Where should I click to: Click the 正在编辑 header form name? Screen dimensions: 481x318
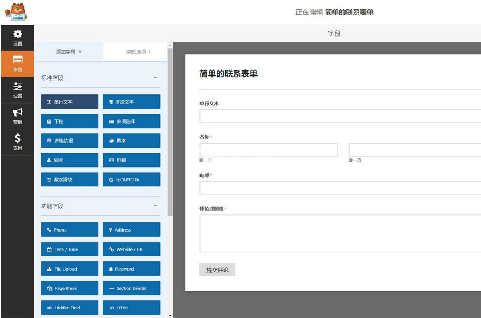[349, 12]
